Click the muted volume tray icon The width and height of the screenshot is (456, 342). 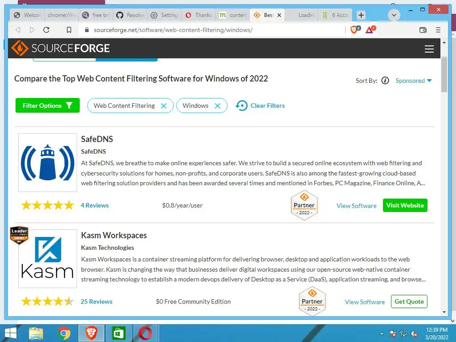(x=414, y=334)
